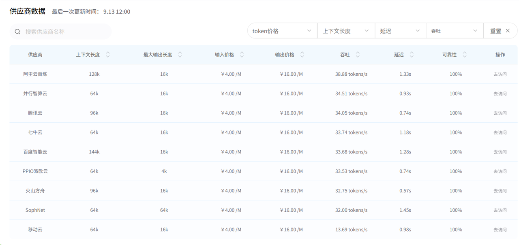
Task: Click 去访问 for SophNet
Action: point(500,210)
